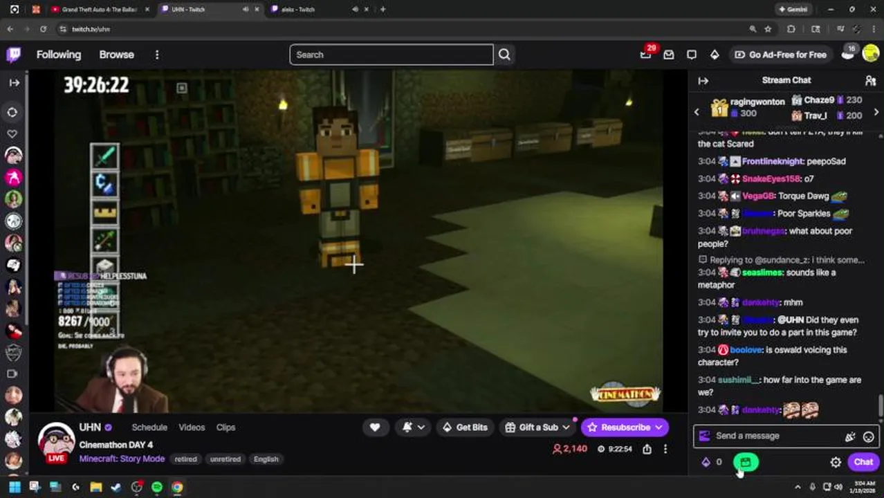
Task: Expand the notification bell dropdown
Action: [x=414, y=427]
